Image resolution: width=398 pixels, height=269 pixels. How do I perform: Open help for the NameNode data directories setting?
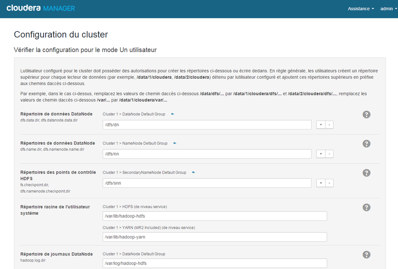pyautogui.click(x=366, y=143)
